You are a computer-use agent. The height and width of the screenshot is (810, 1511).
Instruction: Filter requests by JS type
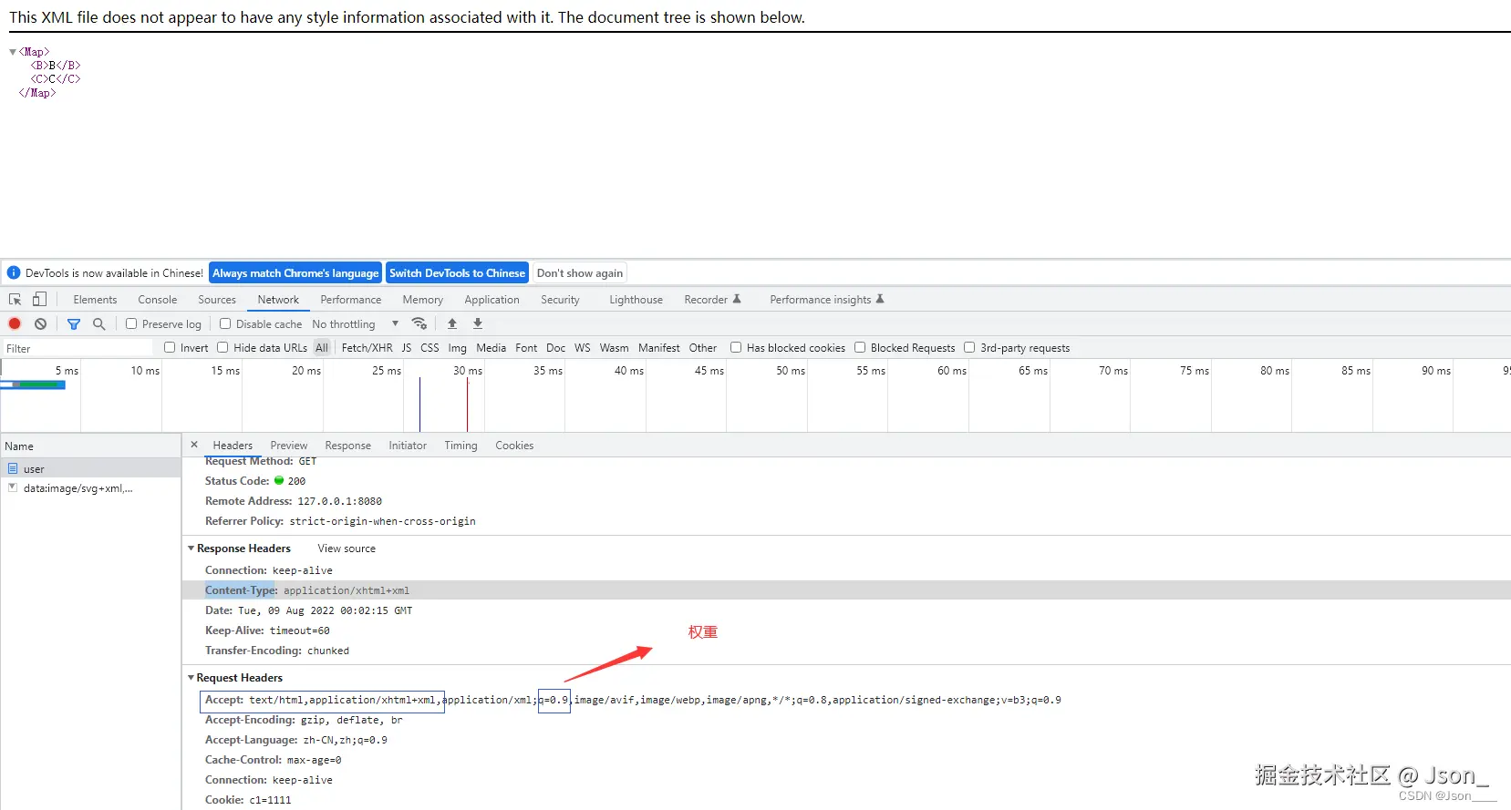coord(407,348)
